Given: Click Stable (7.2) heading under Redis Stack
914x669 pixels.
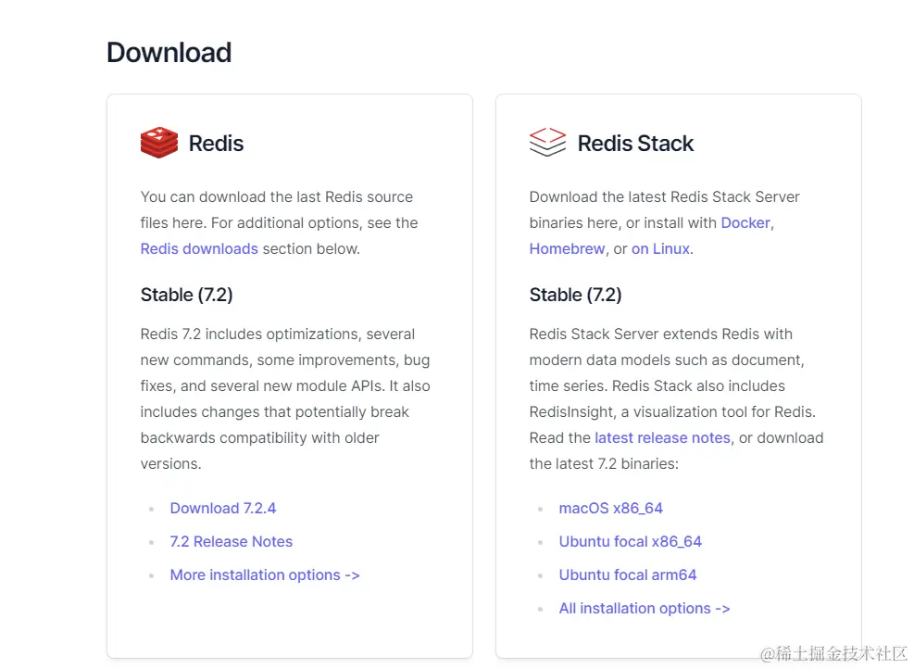Looking at the screenshot, I should 575,295.
